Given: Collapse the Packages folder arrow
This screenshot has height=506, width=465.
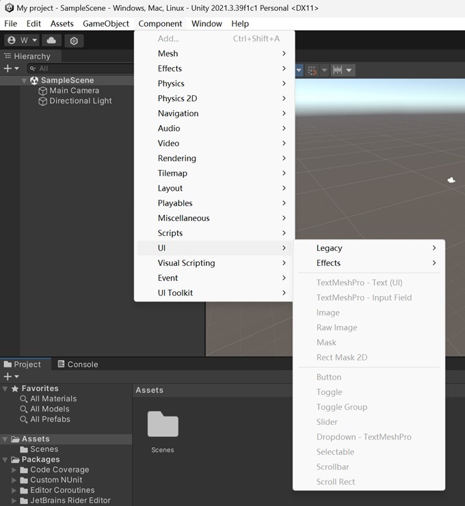Looking at the screenshot, I should (x=5, y=460).
